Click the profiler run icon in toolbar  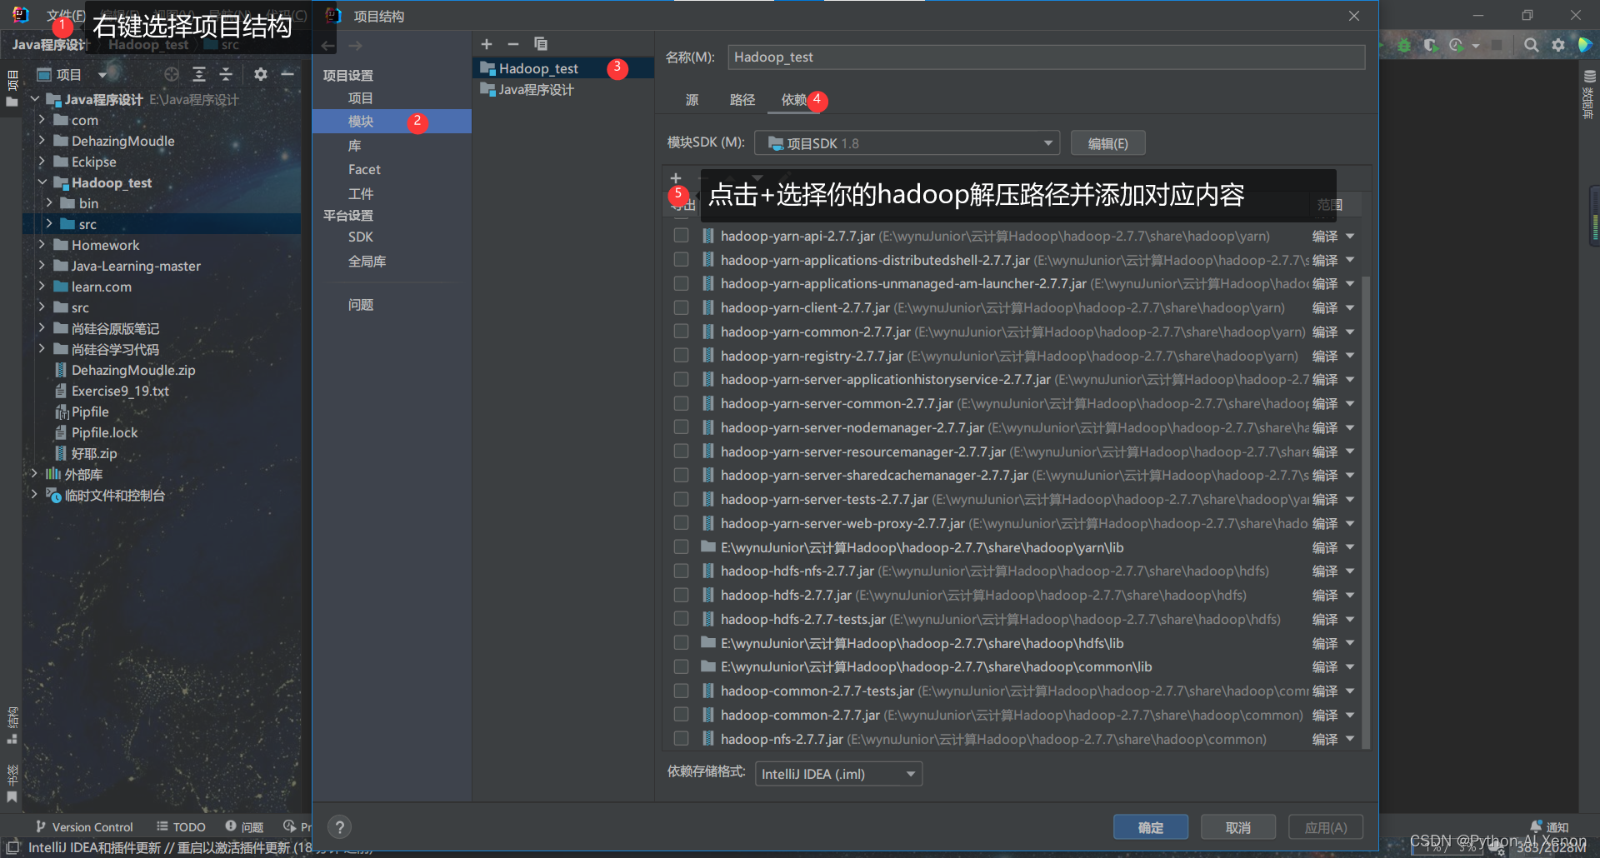coord(1457,45)
